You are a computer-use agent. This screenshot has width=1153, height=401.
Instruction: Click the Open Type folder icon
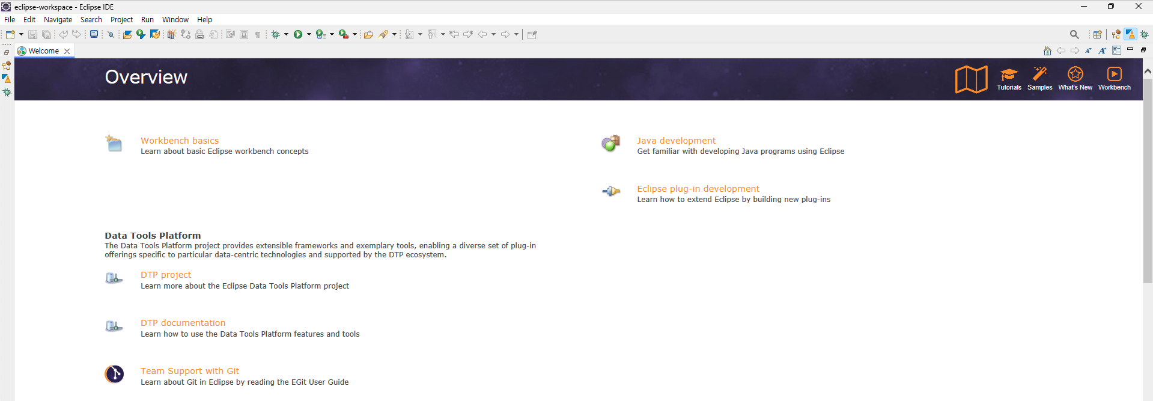(x=368, y=34)
